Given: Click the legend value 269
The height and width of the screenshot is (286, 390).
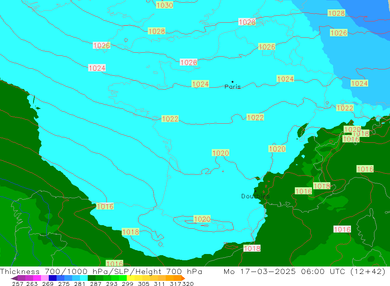Looking at the screenshot, I should click(x=48, y=284).
